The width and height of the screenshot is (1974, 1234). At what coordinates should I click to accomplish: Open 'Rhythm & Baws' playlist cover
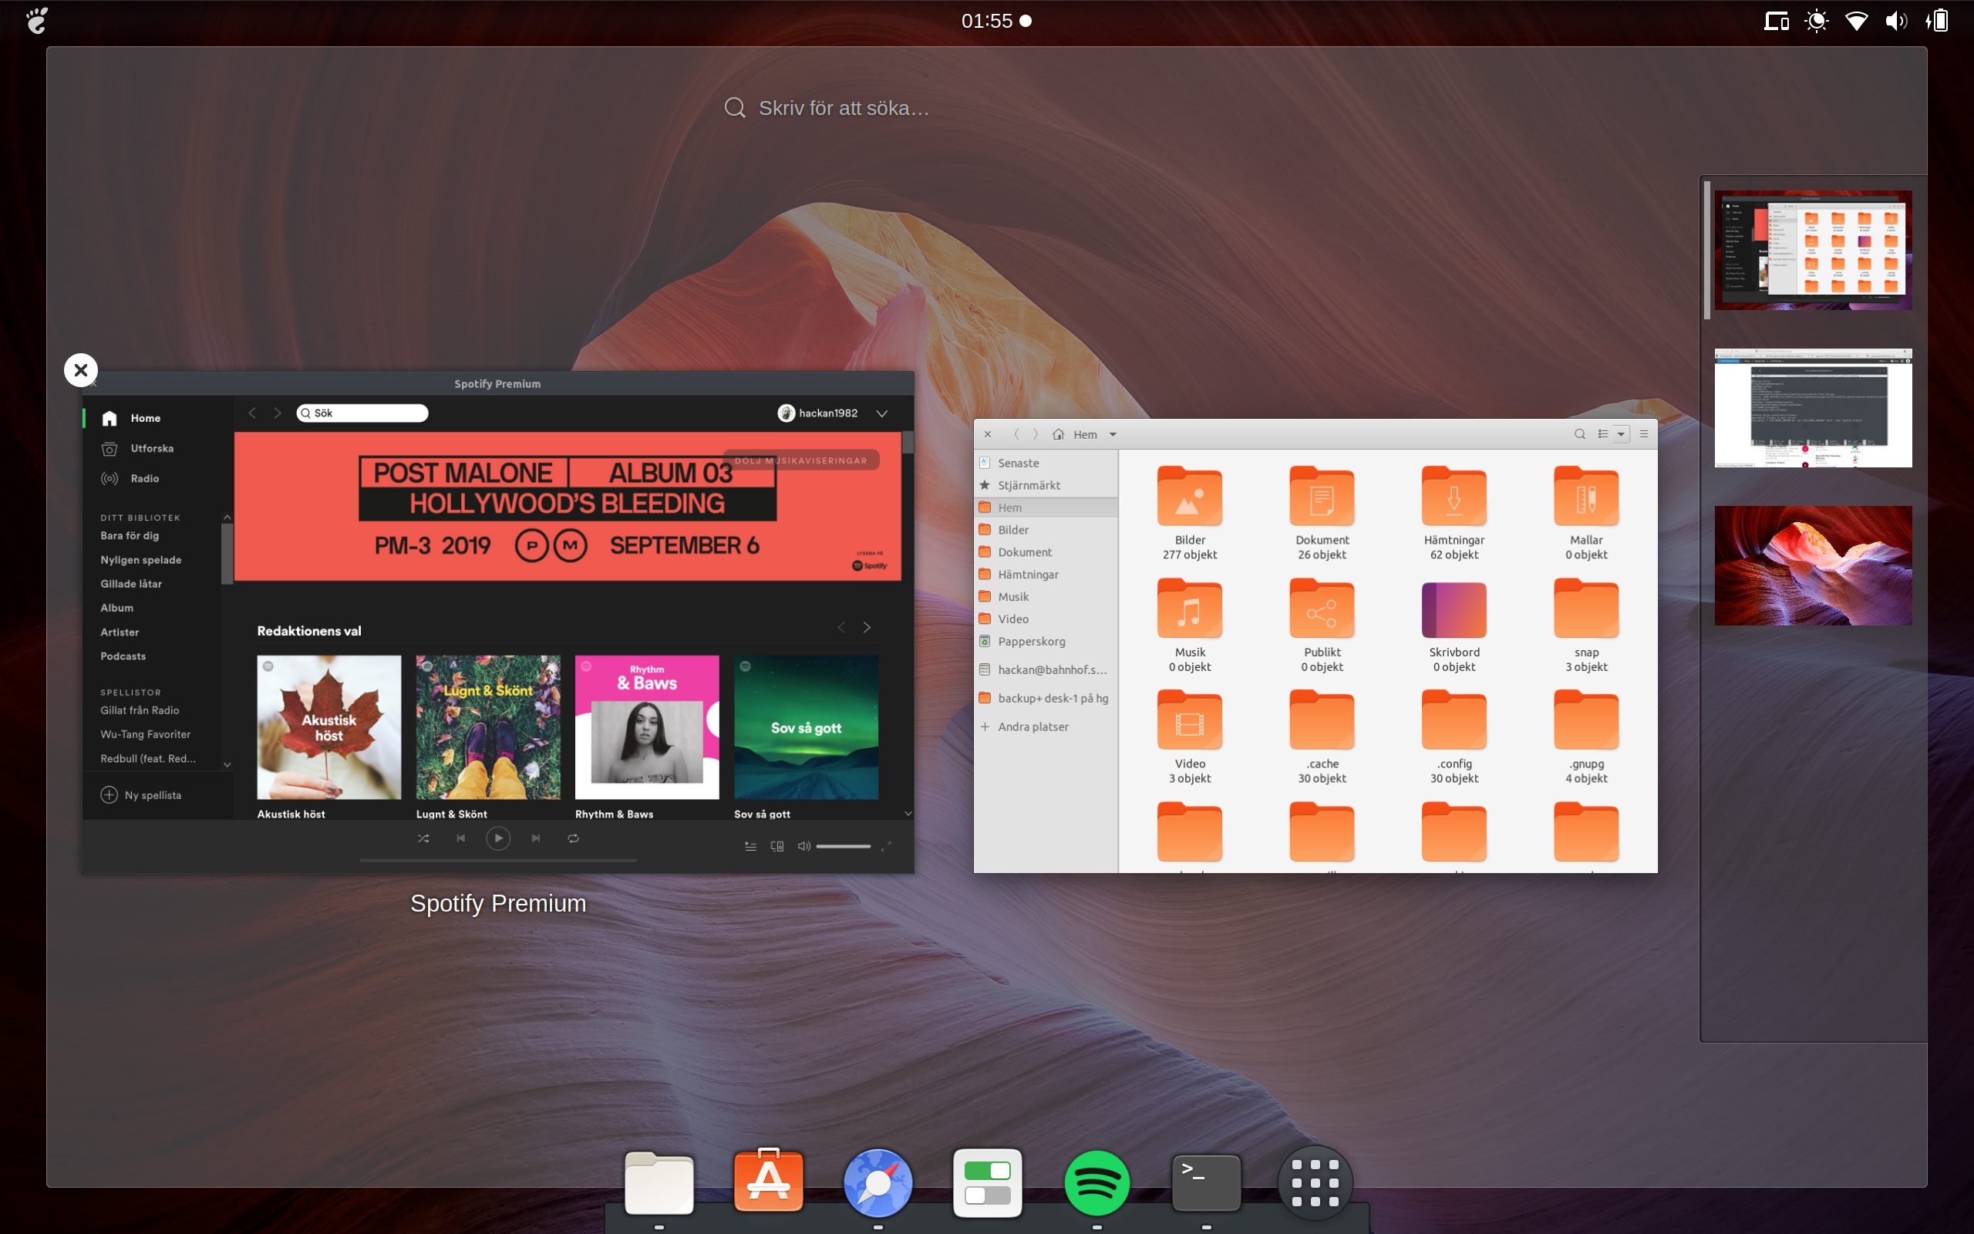[647, 727]
